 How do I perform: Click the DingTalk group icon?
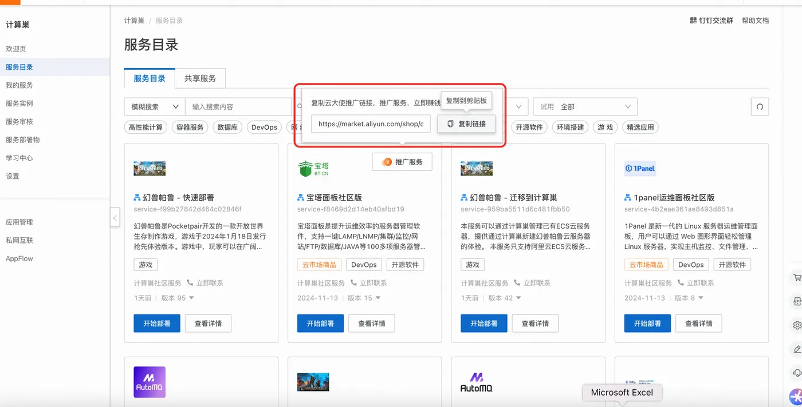point(693,21)
